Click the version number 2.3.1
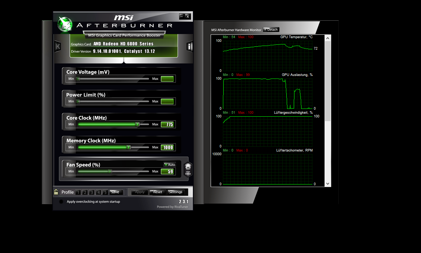421x253 pixels. point(184,202)
